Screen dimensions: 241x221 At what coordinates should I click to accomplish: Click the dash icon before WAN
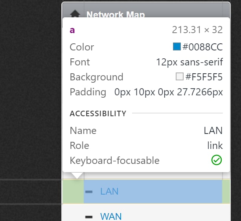click(89, 216)
